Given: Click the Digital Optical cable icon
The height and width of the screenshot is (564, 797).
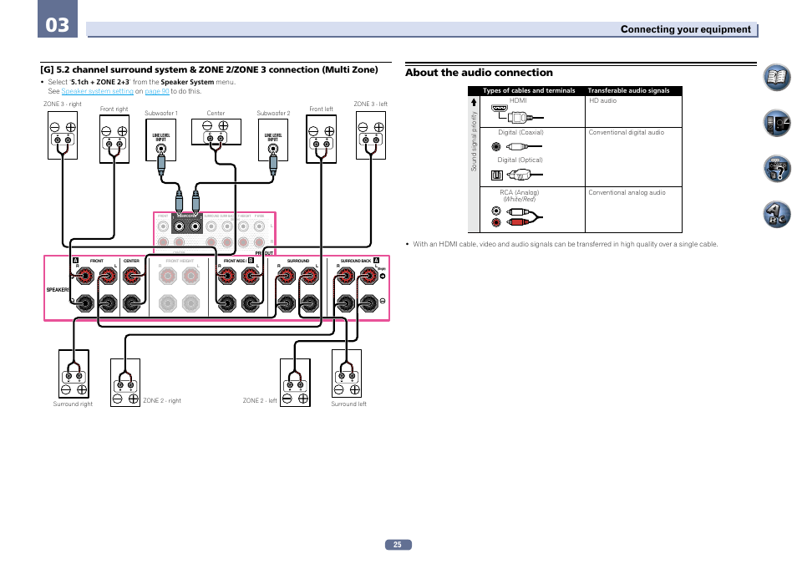Looking at the screenshot, I should (x=516, y=175).
